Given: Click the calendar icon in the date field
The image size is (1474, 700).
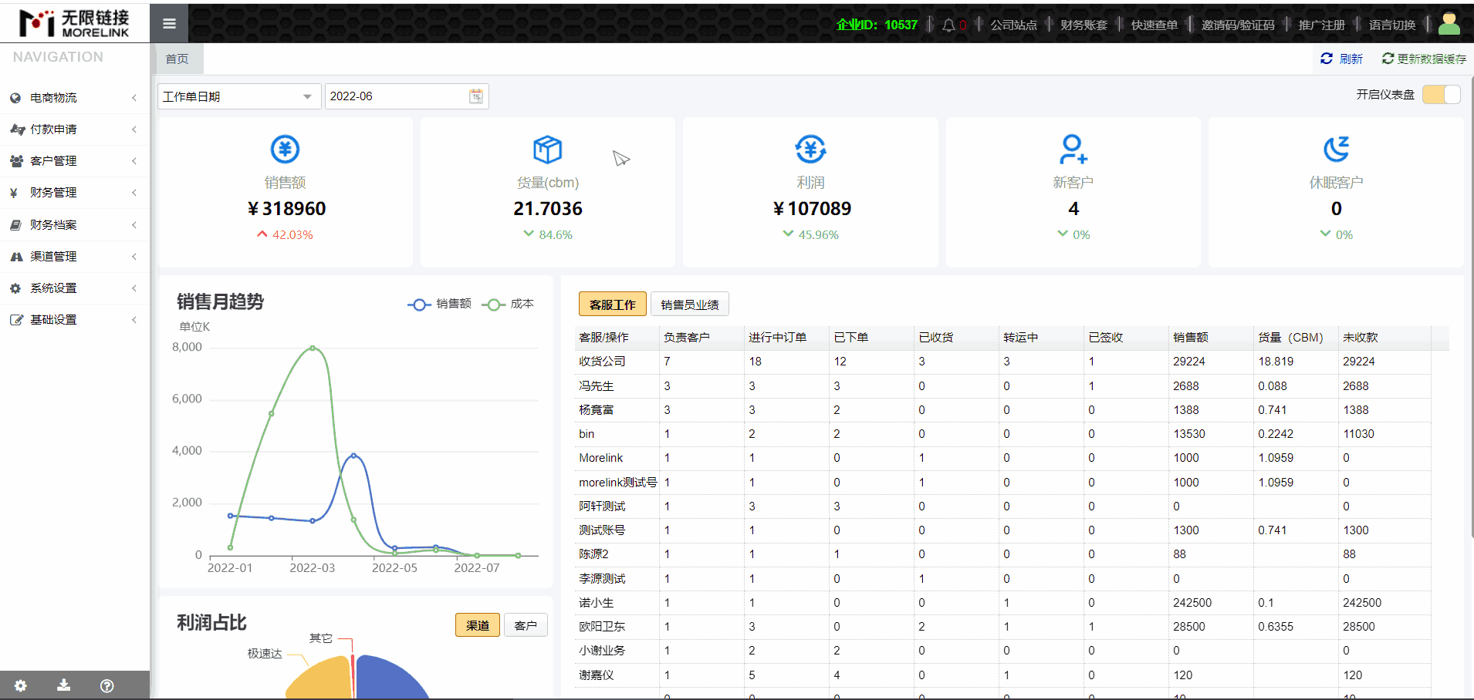Looking at the screenshot, I should [475, 96].
